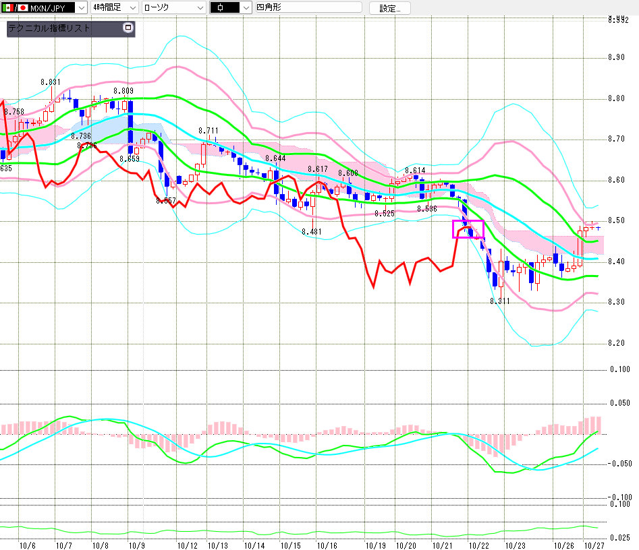Click the 8.525 price label
Viewport: 639px width, 550px height.
(385, 214)
